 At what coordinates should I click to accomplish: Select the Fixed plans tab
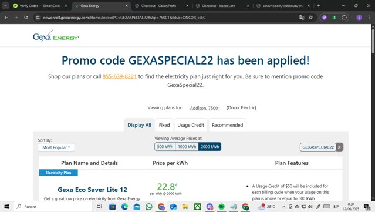point(164,125)
